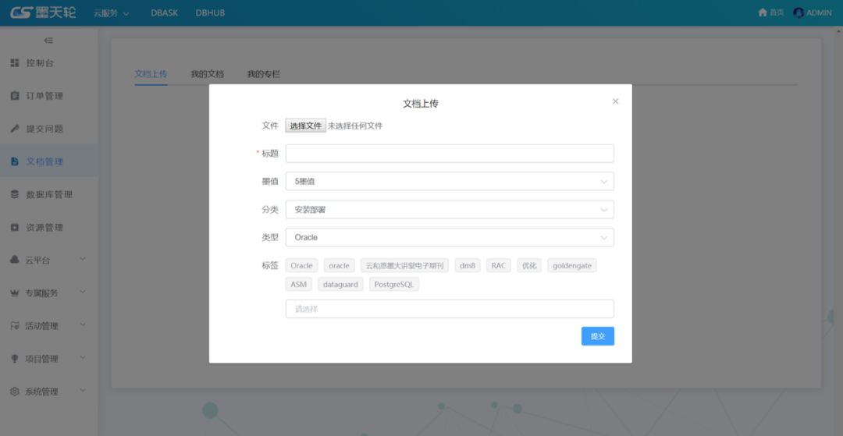Click the 订单管理 clipboard icon
The image size is (843, 436).
14,96
